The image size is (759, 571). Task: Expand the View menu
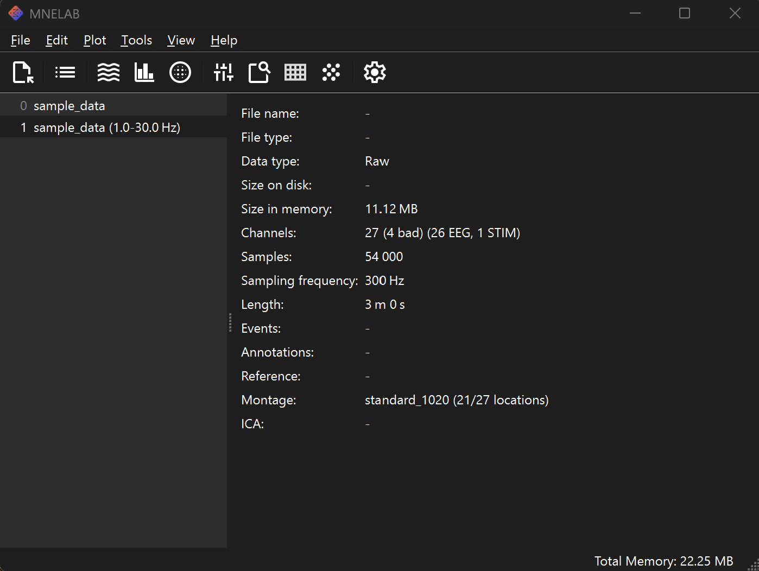(181, 40)
